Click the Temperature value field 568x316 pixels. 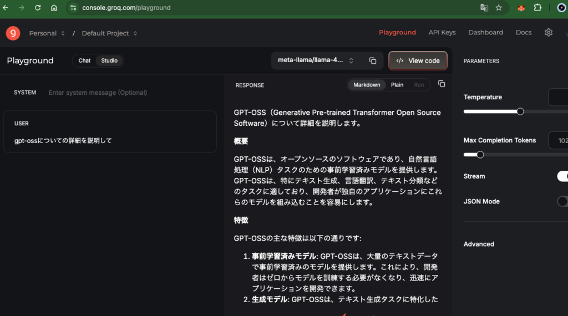(x=558, y=97)
